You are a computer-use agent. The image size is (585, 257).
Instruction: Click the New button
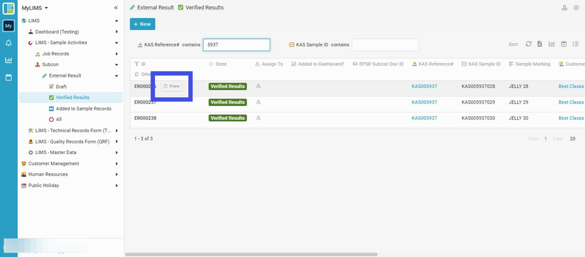point(142,24)
